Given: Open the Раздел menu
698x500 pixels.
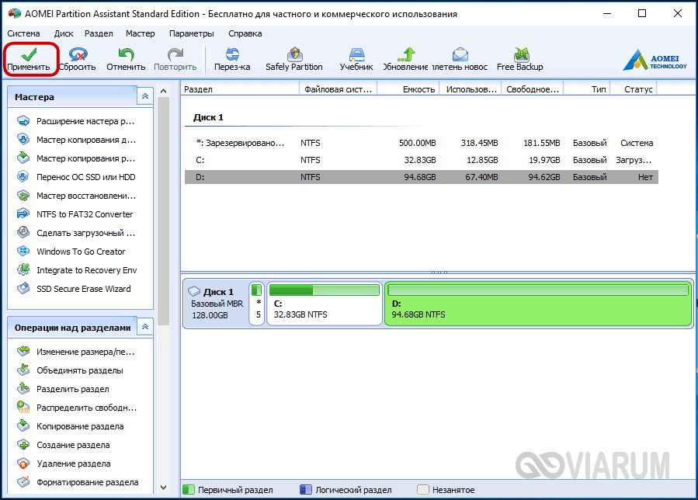Looking at the screenshot, I should (99, 33).
